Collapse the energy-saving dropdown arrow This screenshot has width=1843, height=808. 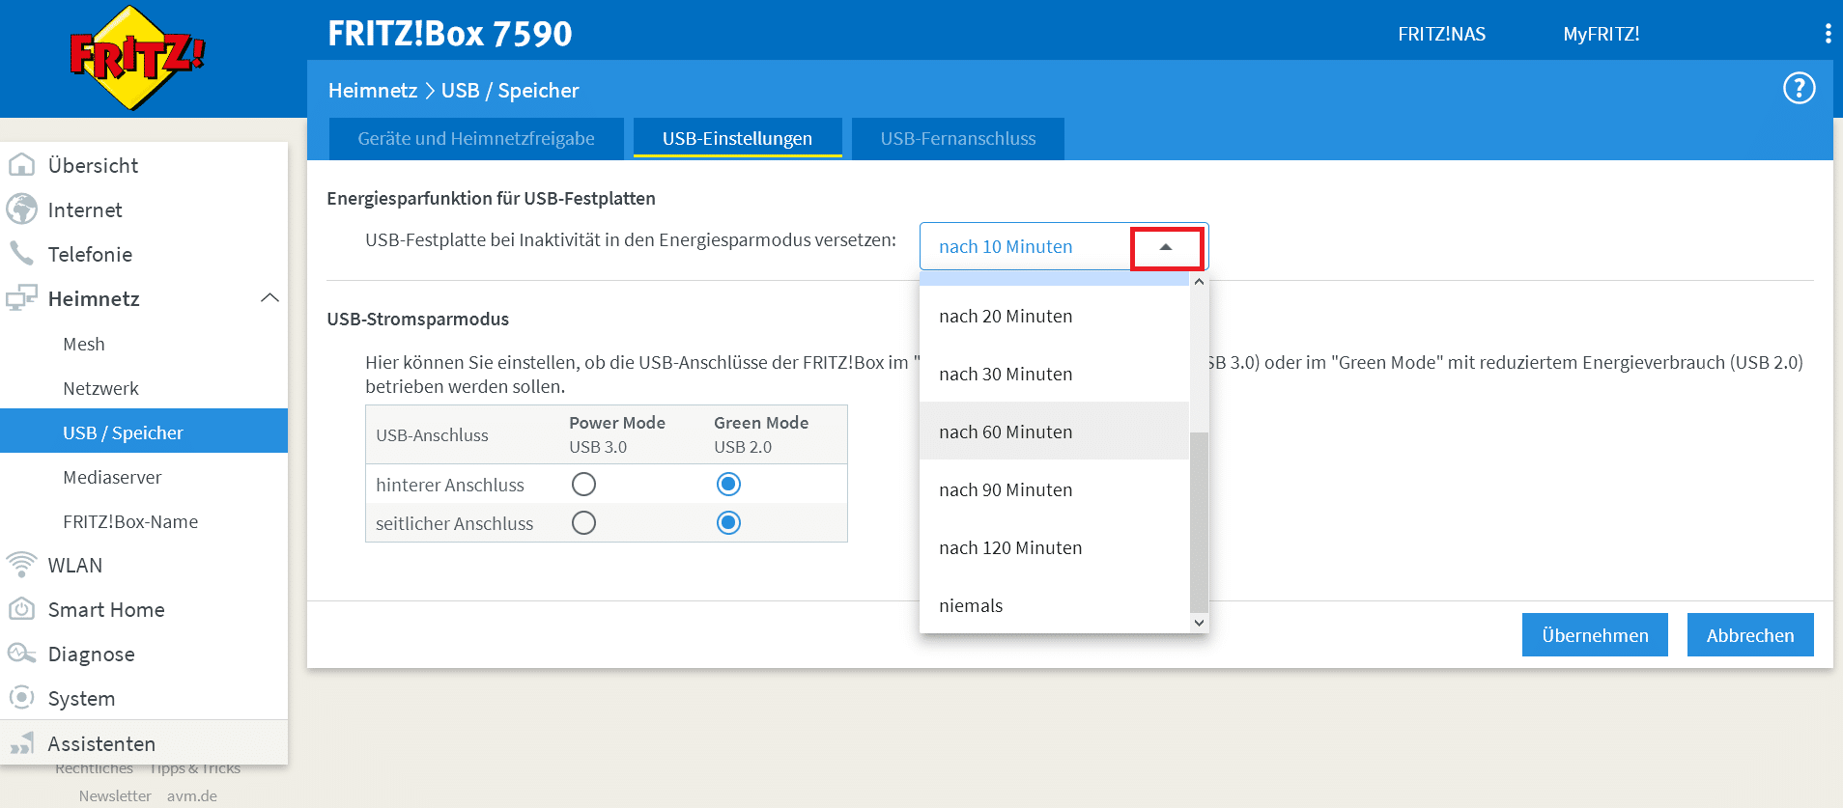[x=1166, y=247]
